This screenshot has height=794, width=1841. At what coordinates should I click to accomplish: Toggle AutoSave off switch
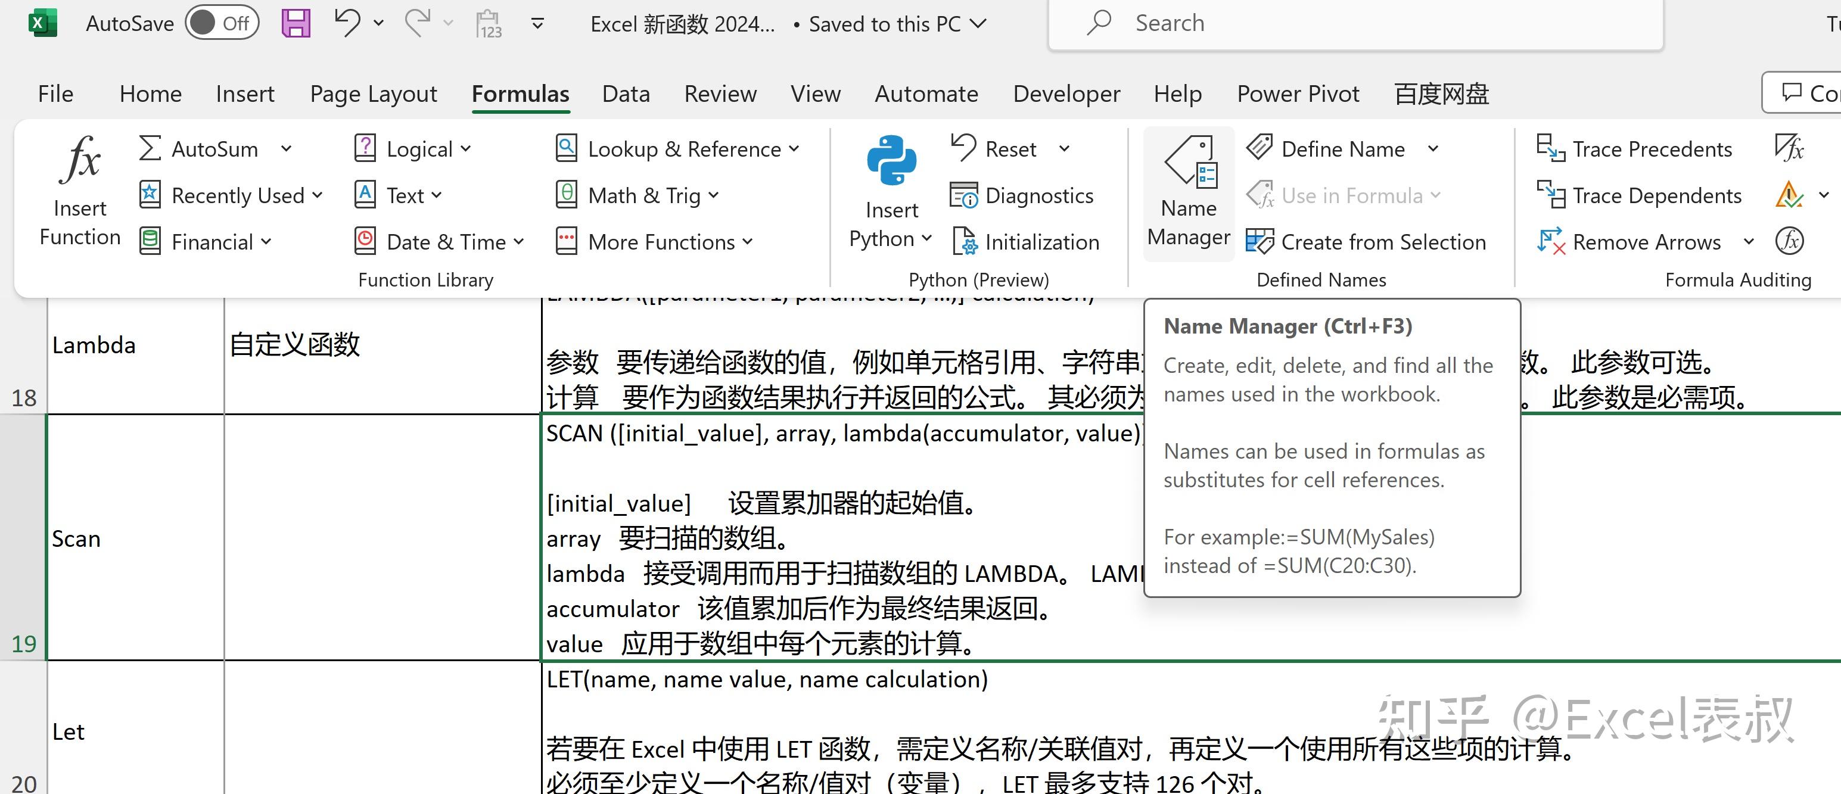pos(222,22)
